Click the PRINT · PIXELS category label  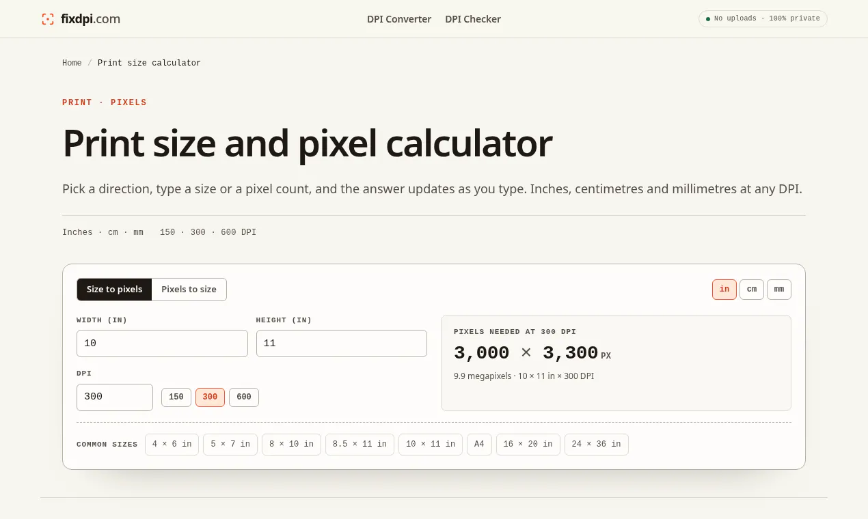(105, 102)
